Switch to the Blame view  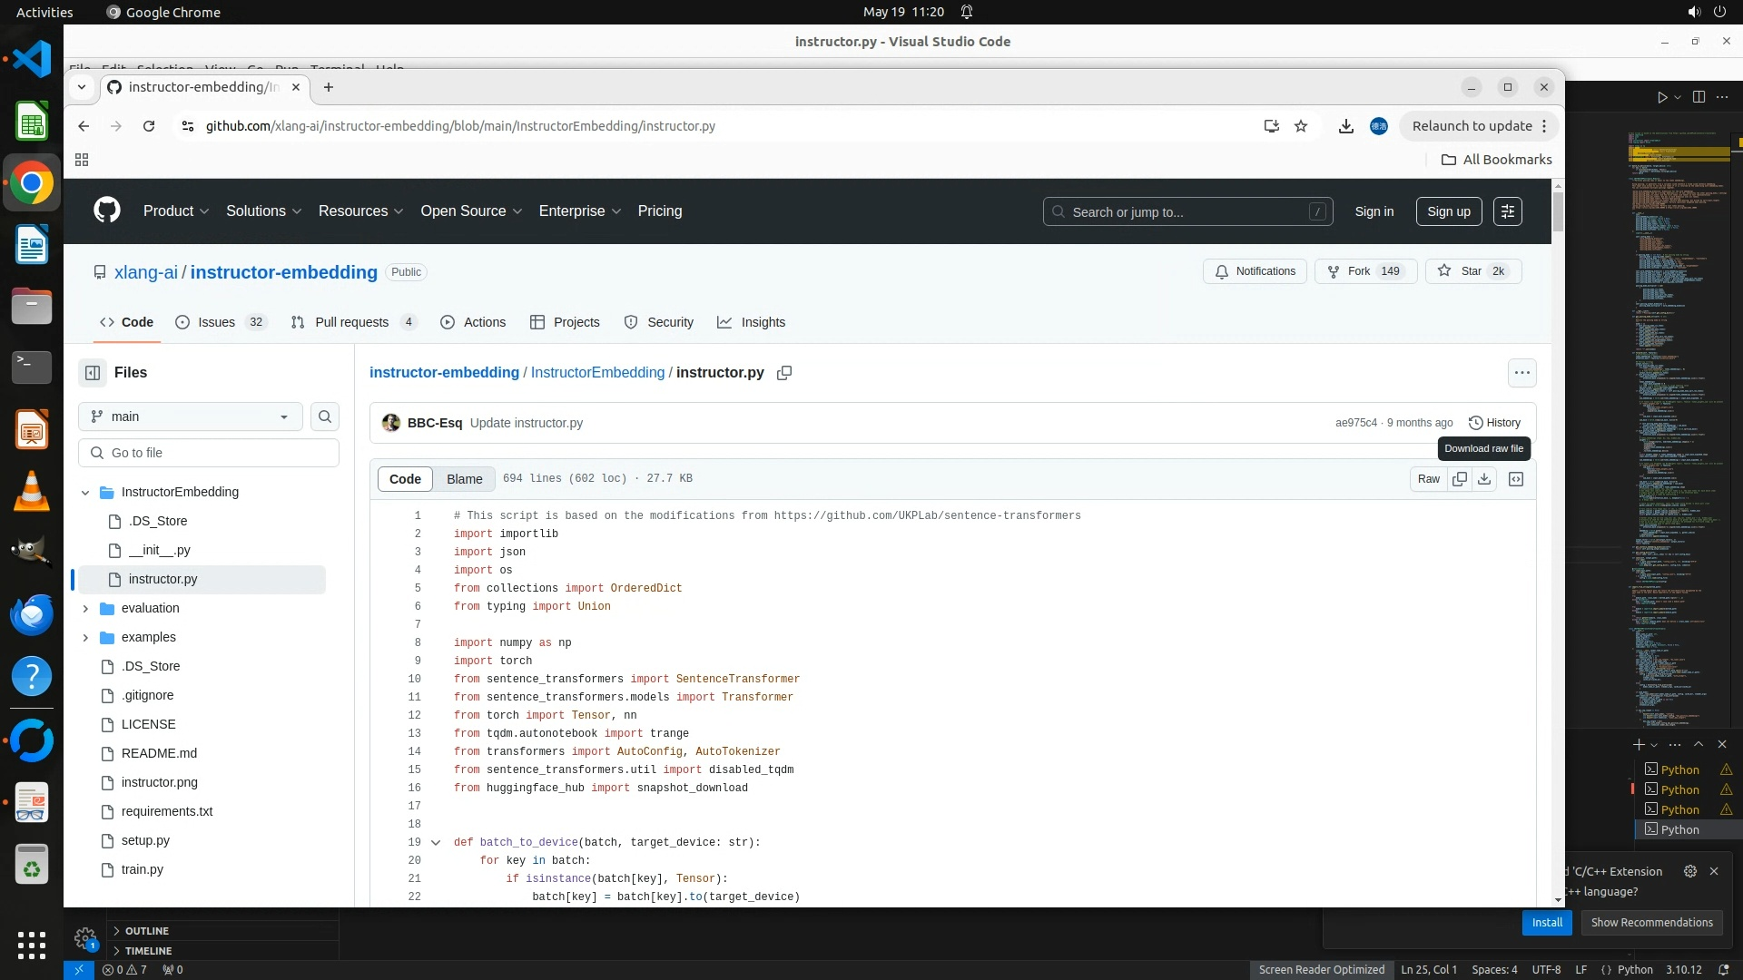click(x=464, y=479)
